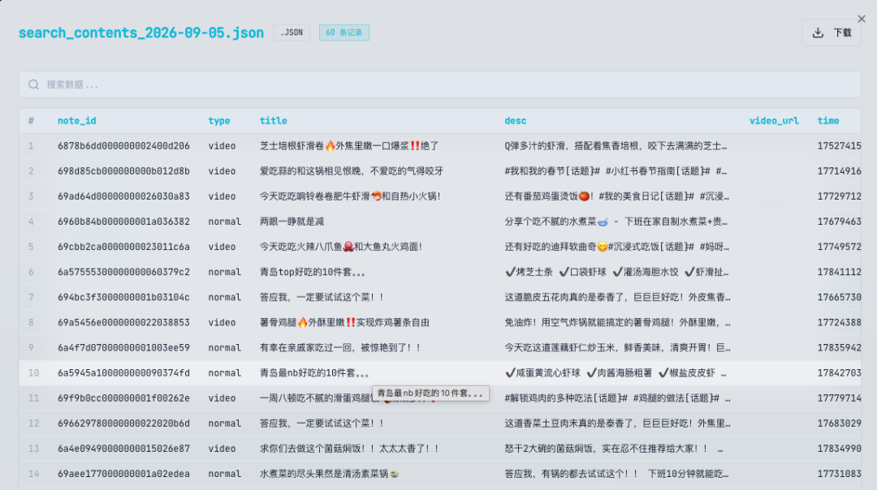Click desc starting 今天吃这道莲藕虾仁炒玉米

point(617,347)
